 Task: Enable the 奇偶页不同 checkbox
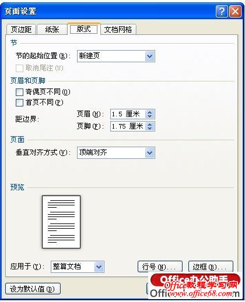pos(19,92)
